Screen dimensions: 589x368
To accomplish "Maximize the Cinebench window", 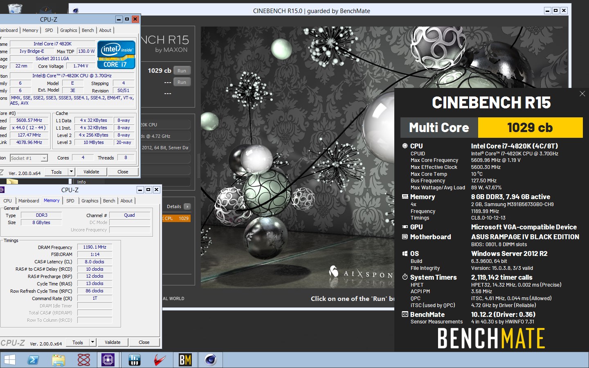I will [x=556, y=11].
